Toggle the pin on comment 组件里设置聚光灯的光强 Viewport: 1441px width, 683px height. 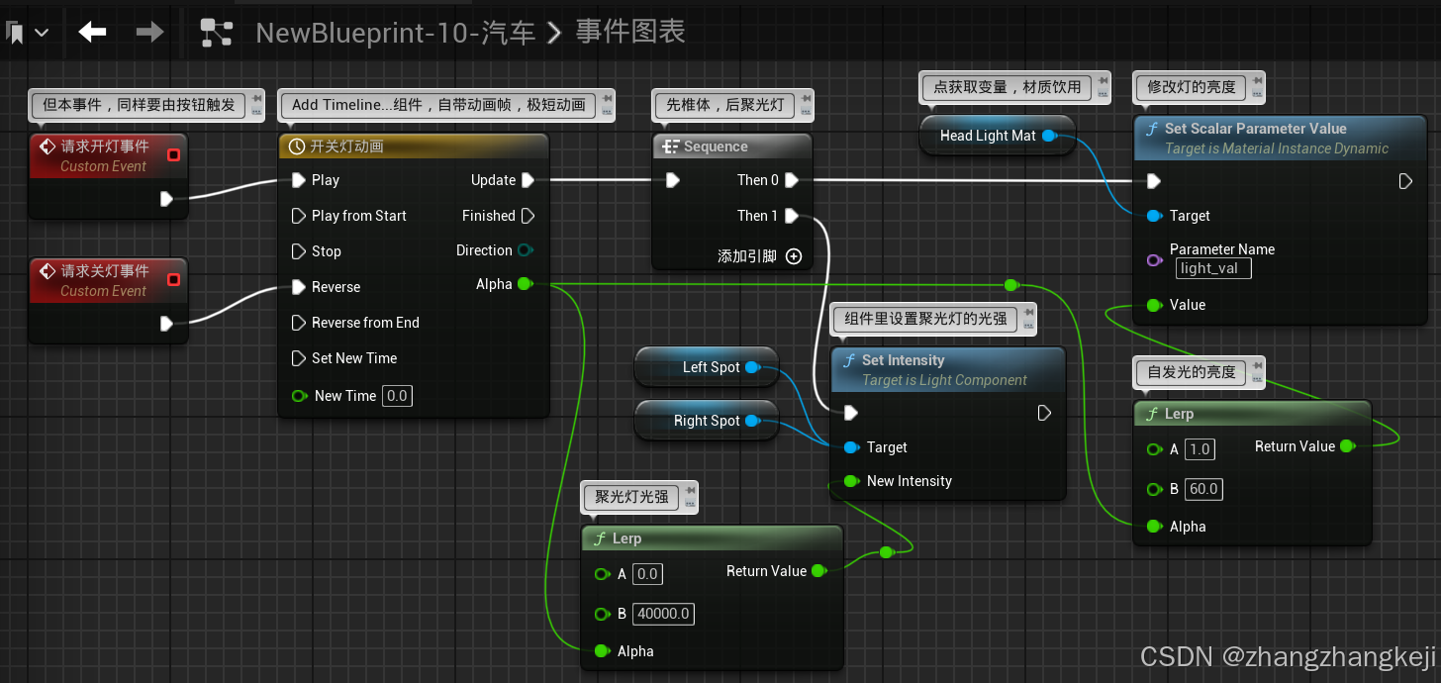click(1029, 312)
